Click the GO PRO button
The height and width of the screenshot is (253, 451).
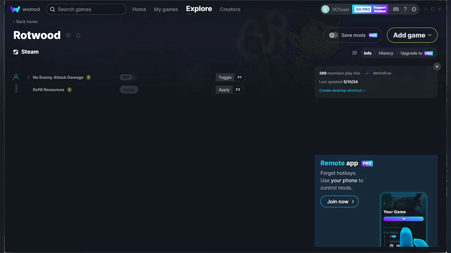pyautogui.click(x=363, y=9)
